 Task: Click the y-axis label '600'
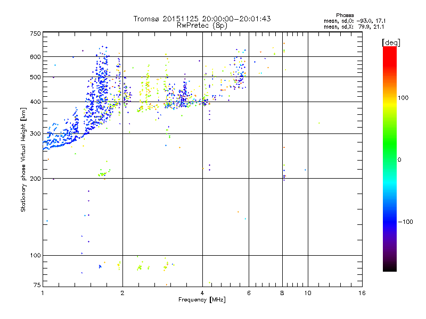(x=36, y=57)
